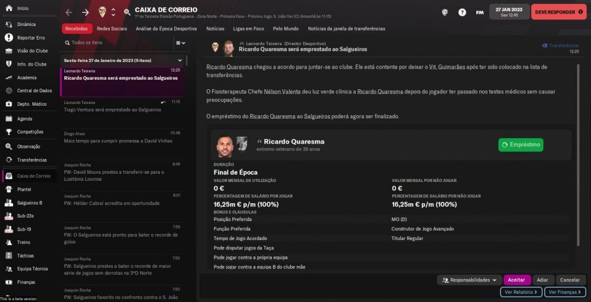The height and width of the screenshot is (302, 591).
Task: Click Ricardo Quaresma name in player card
Action: tap(294, 142)
